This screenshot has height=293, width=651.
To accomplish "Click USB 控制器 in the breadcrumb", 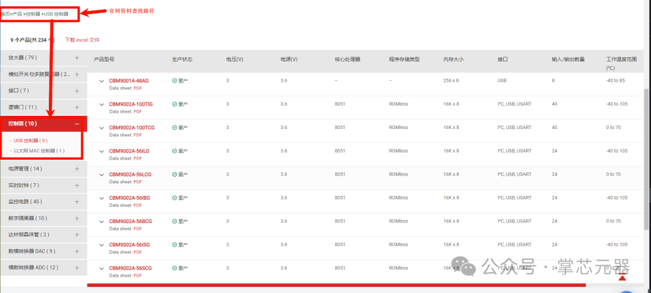I will (56, 14).
